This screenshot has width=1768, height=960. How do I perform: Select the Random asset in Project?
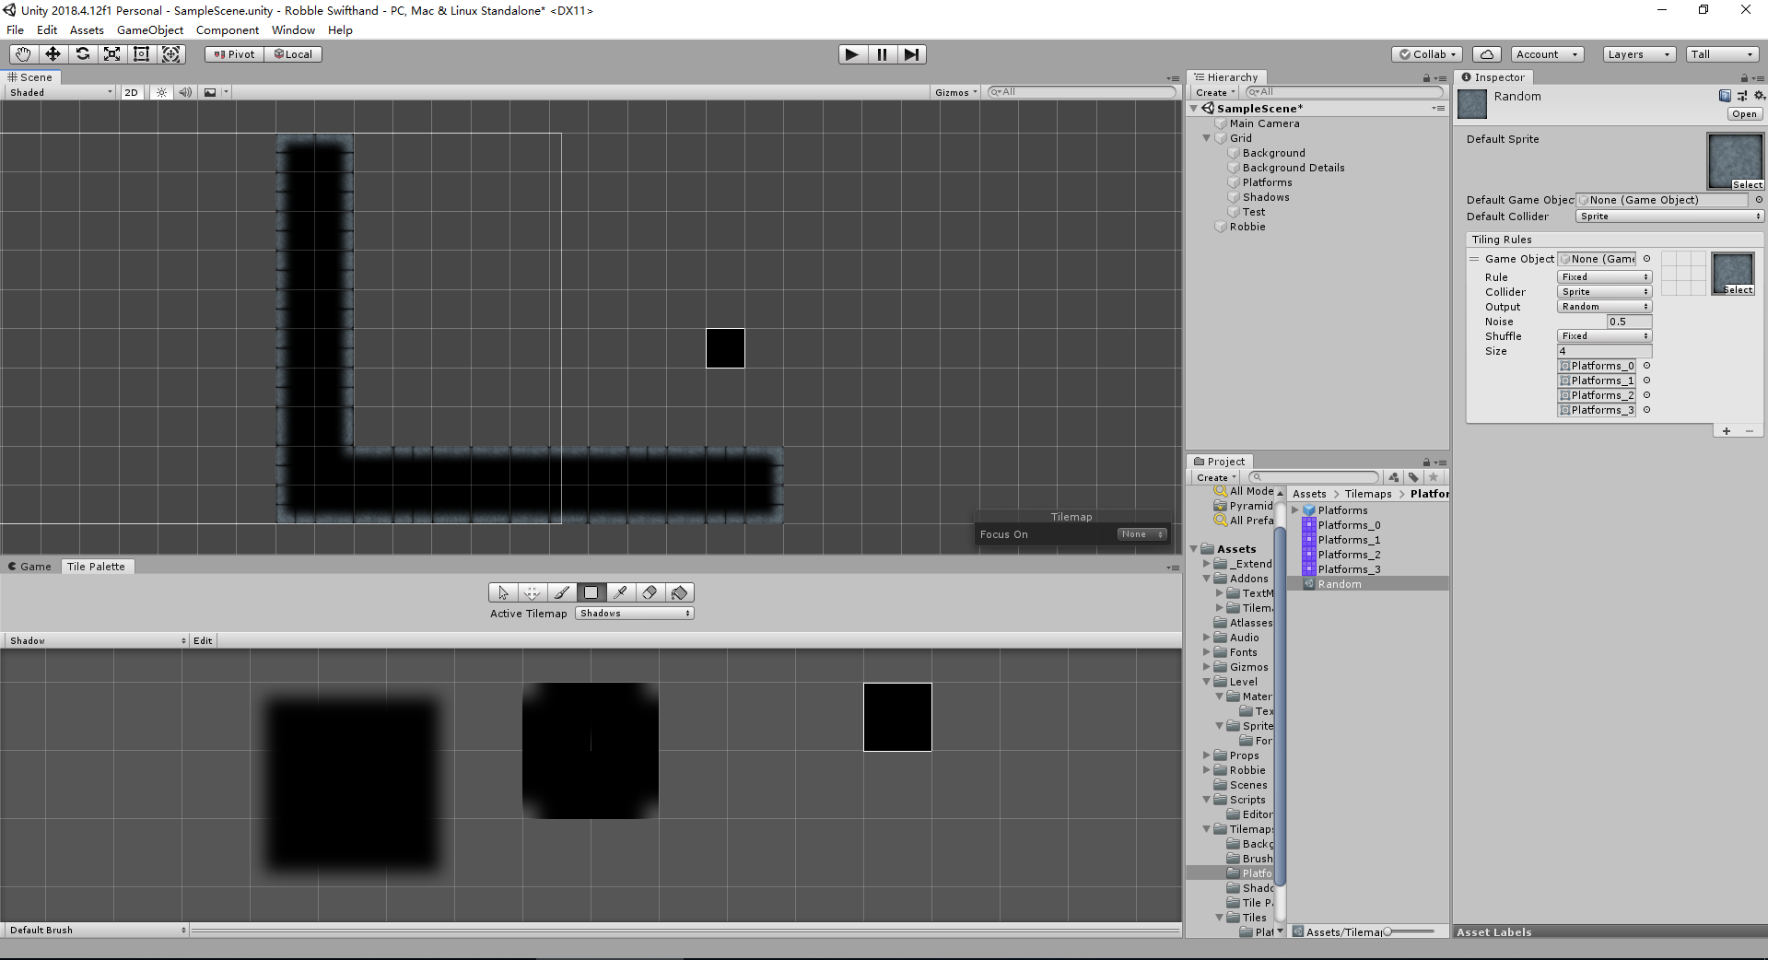point(1367,584)
